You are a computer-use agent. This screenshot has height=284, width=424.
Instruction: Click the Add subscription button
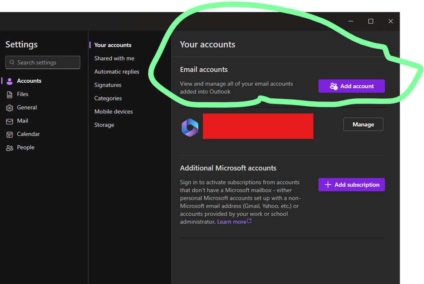[351, 185]
